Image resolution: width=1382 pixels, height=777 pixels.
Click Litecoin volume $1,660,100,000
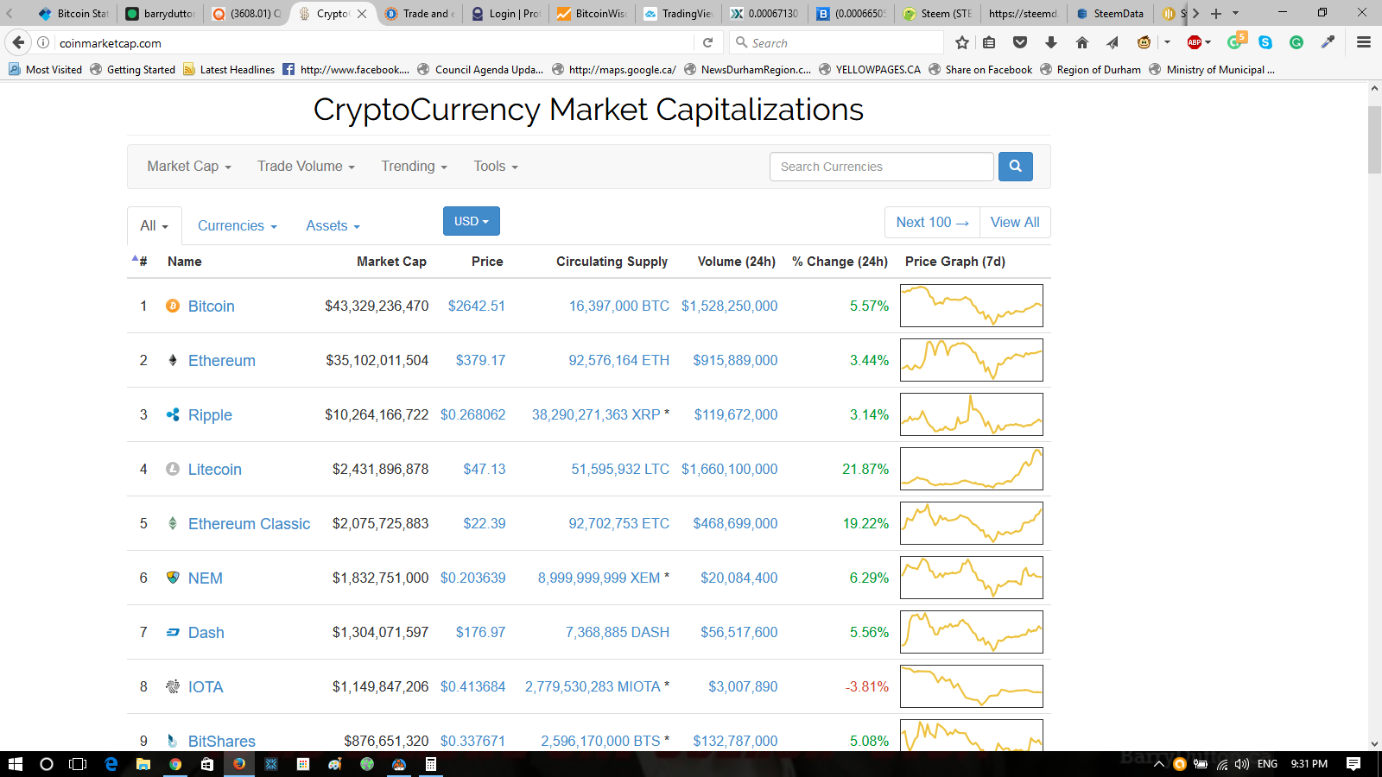[730, 469]
